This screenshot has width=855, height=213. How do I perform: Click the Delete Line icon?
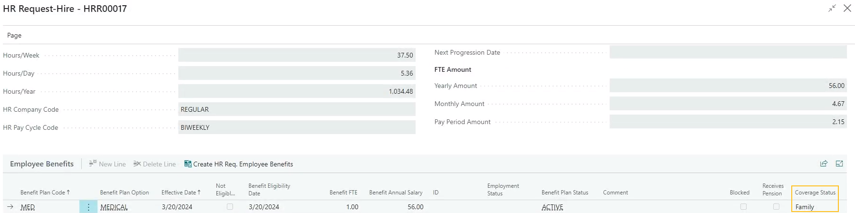tap(137, 164)
